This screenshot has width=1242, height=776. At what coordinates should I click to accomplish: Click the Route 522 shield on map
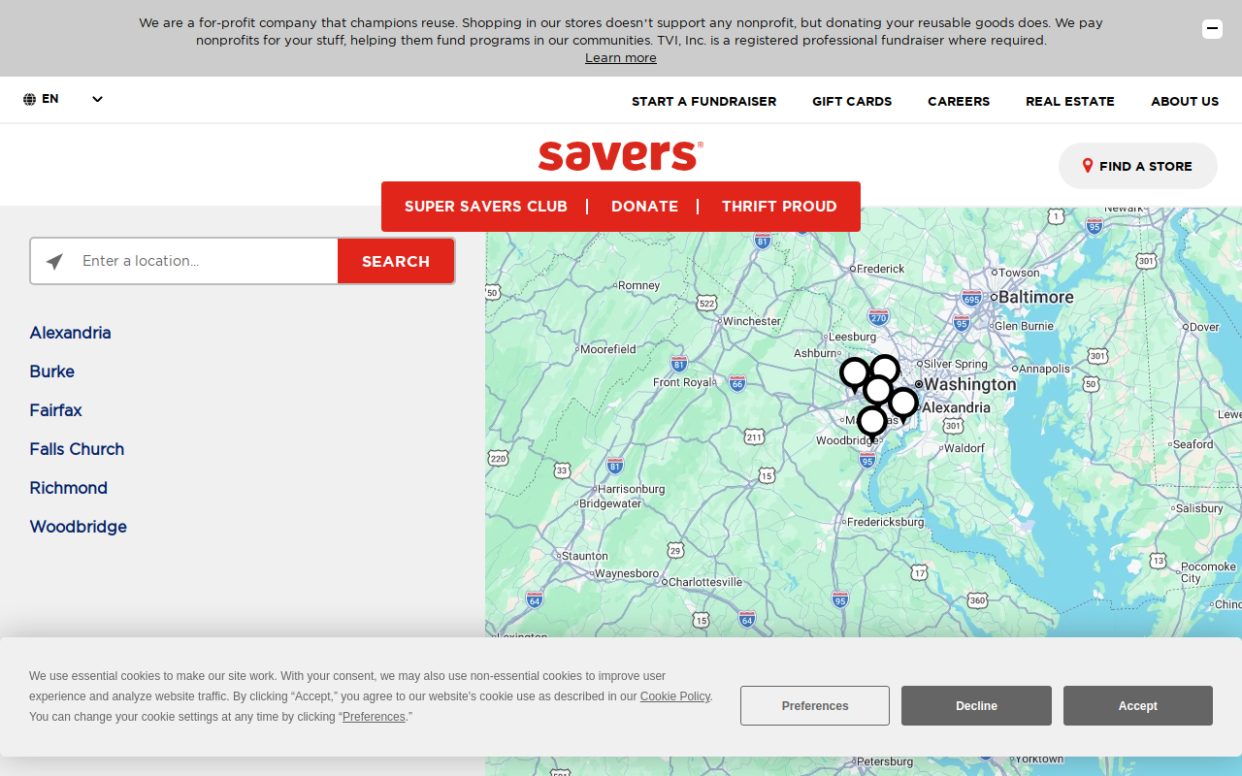(x=706, y=304)
